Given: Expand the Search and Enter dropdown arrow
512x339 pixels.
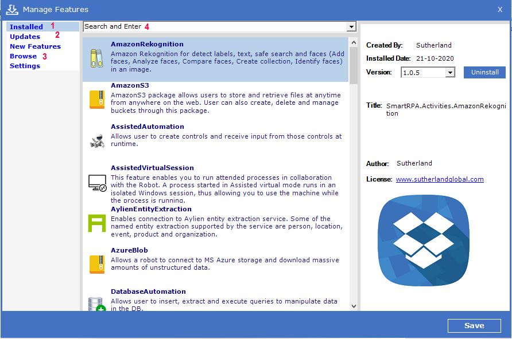Looking at the screenshot, I should [351, 27].
